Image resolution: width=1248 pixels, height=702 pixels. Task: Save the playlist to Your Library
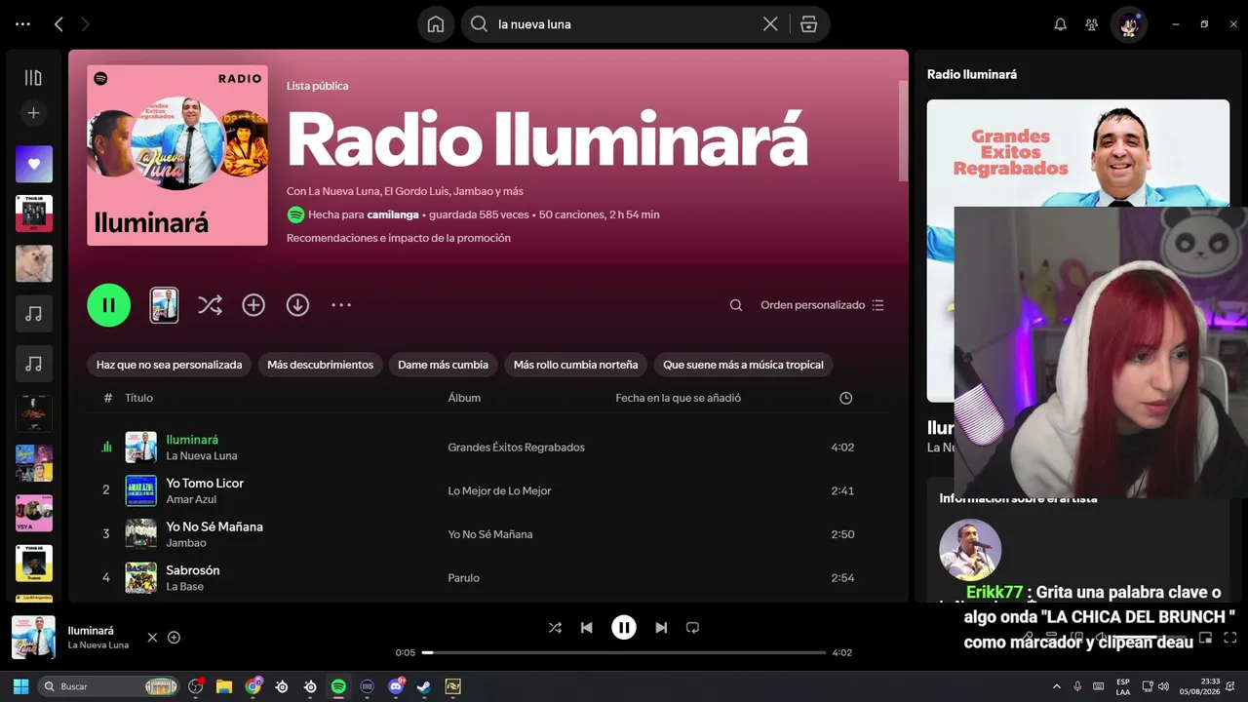tap(253, 305)
